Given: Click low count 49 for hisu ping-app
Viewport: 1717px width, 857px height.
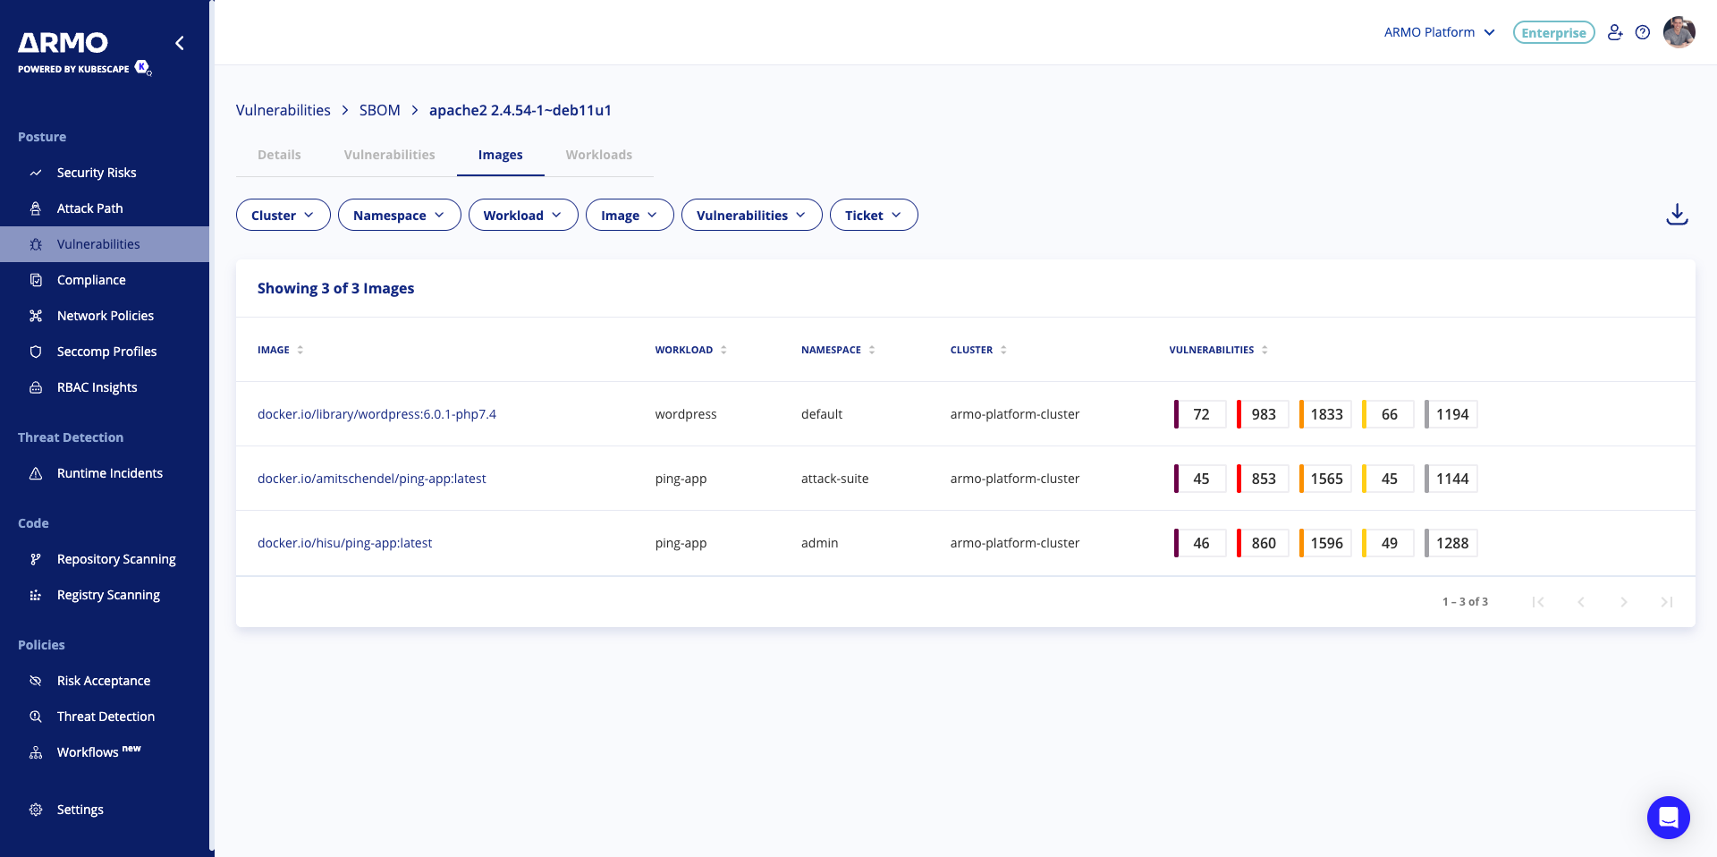Looking at the screenshot, I should coord(1388,543).
